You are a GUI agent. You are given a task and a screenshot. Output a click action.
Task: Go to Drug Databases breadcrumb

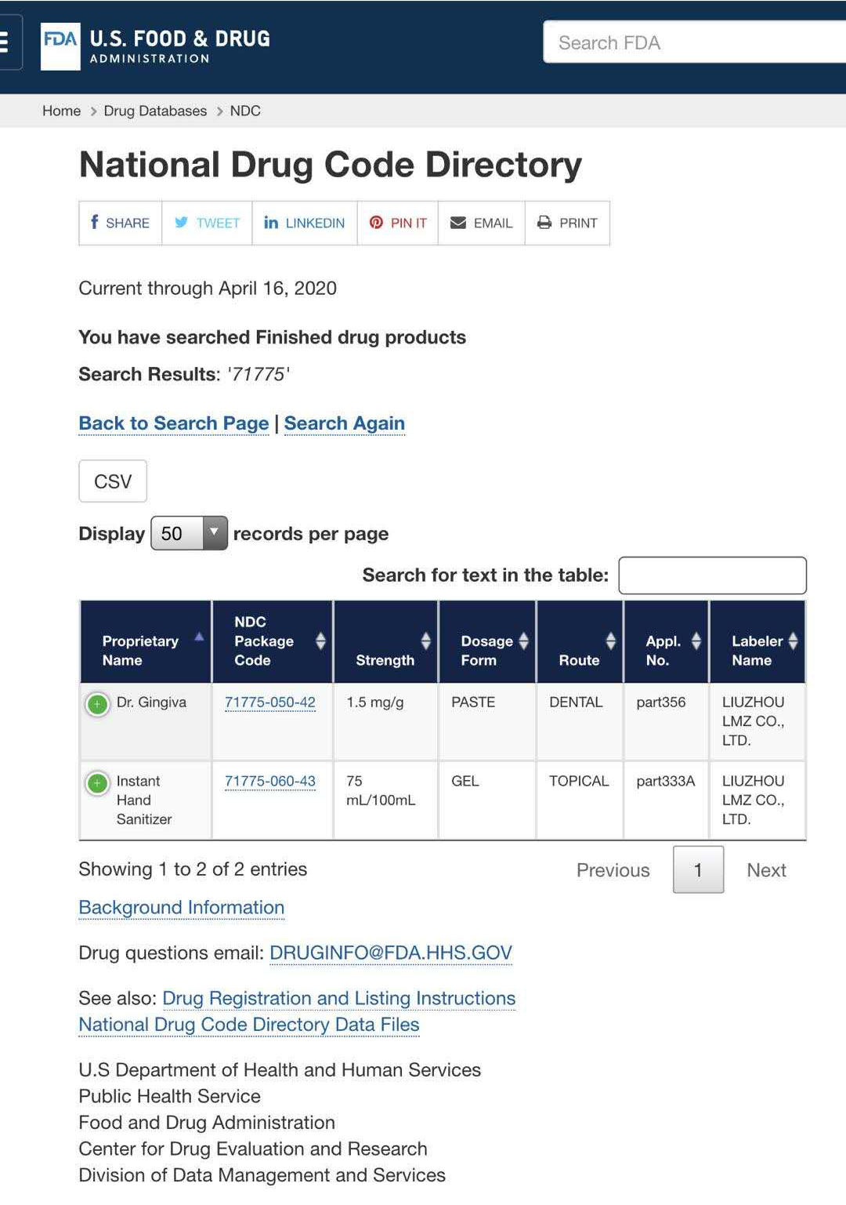tap(155, 111)
